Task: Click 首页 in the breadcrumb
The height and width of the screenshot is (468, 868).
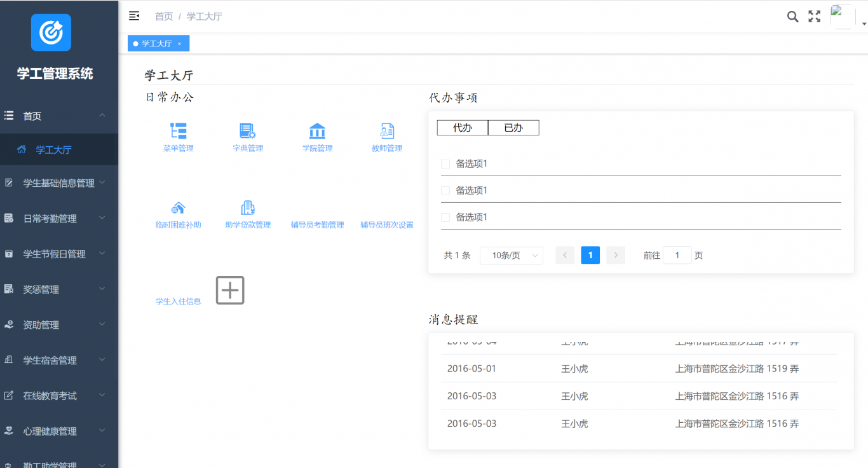Action: click(164, 17)
